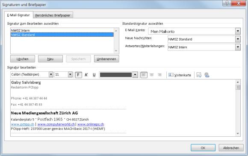Open the font size dropdown
Screen dimensions: 248x156
[70, 74]
